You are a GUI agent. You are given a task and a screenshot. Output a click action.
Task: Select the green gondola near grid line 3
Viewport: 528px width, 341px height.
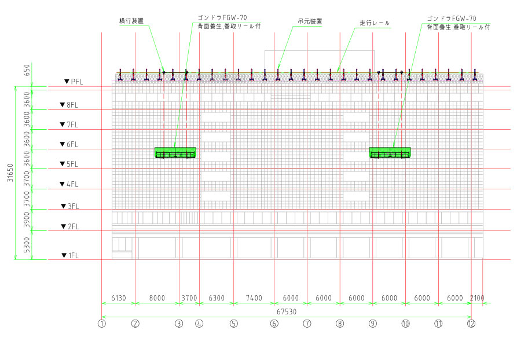coord(175,152)
